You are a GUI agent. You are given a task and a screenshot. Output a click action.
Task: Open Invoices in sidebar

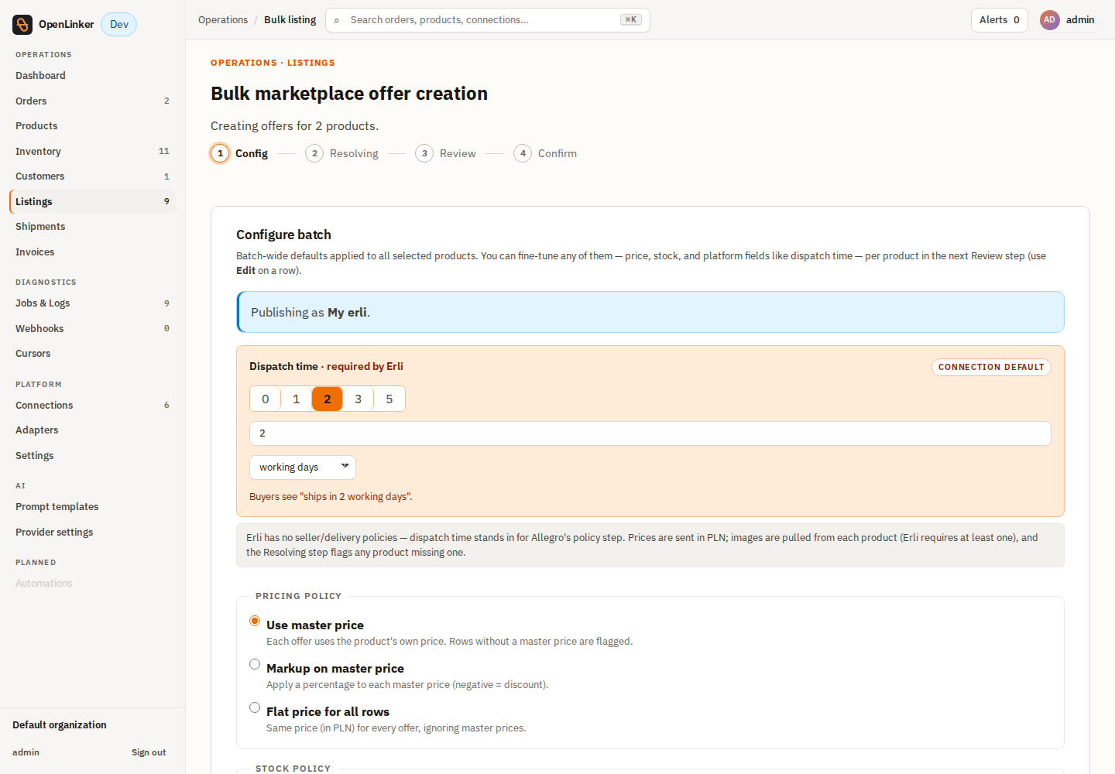coord(92,252)
